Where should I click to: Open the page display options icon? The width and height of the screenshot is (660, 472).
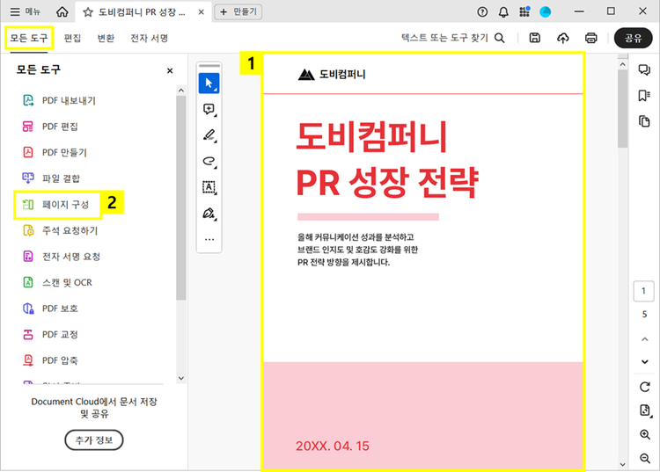coord(644,410)
